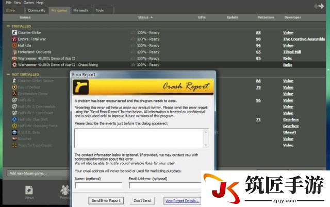Click the Half-Life 2: Deathmatch icon

(x=14, y=107)
